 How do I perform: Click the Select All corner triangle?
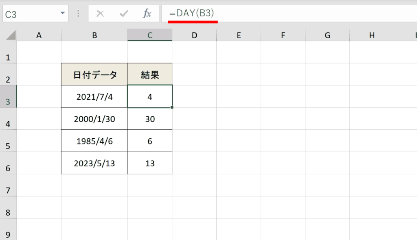click(x=11, y=35)
